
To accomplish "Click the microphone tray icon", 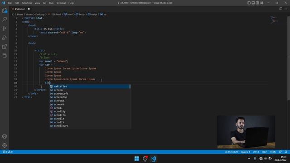I will [x=255, y=158].
